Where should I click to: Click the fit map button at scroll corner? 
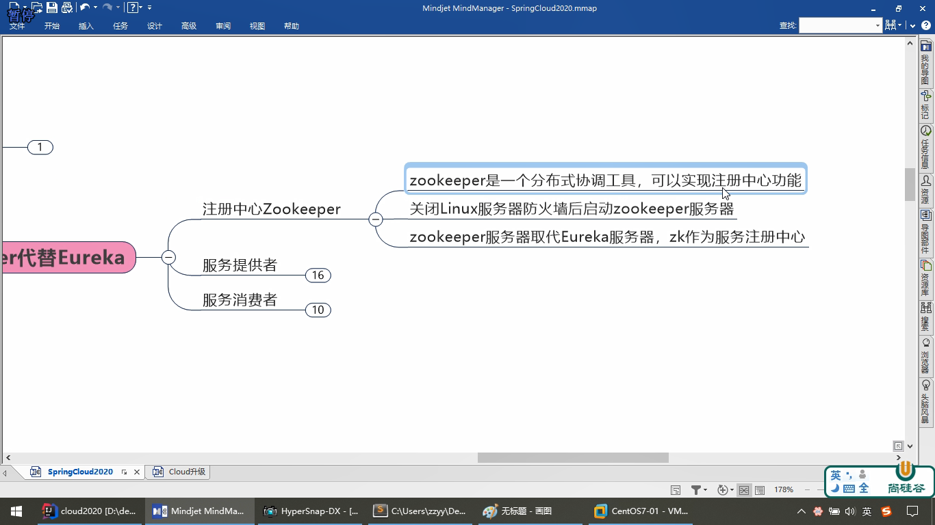point(898,446)
